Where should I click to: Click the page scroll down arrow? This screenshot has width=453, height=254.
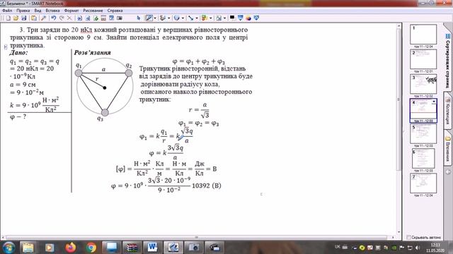(x=399, y=232)
